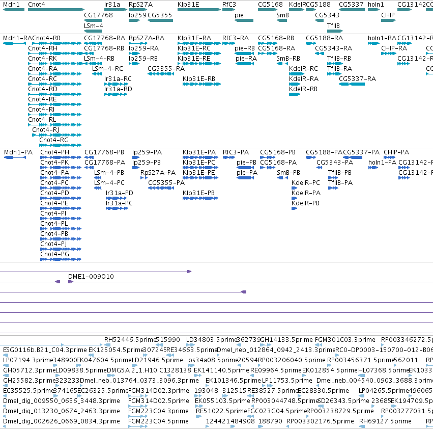
Task: Open the Klp31E gene feature
Action: pyautogui.click(x=199, y=10)
